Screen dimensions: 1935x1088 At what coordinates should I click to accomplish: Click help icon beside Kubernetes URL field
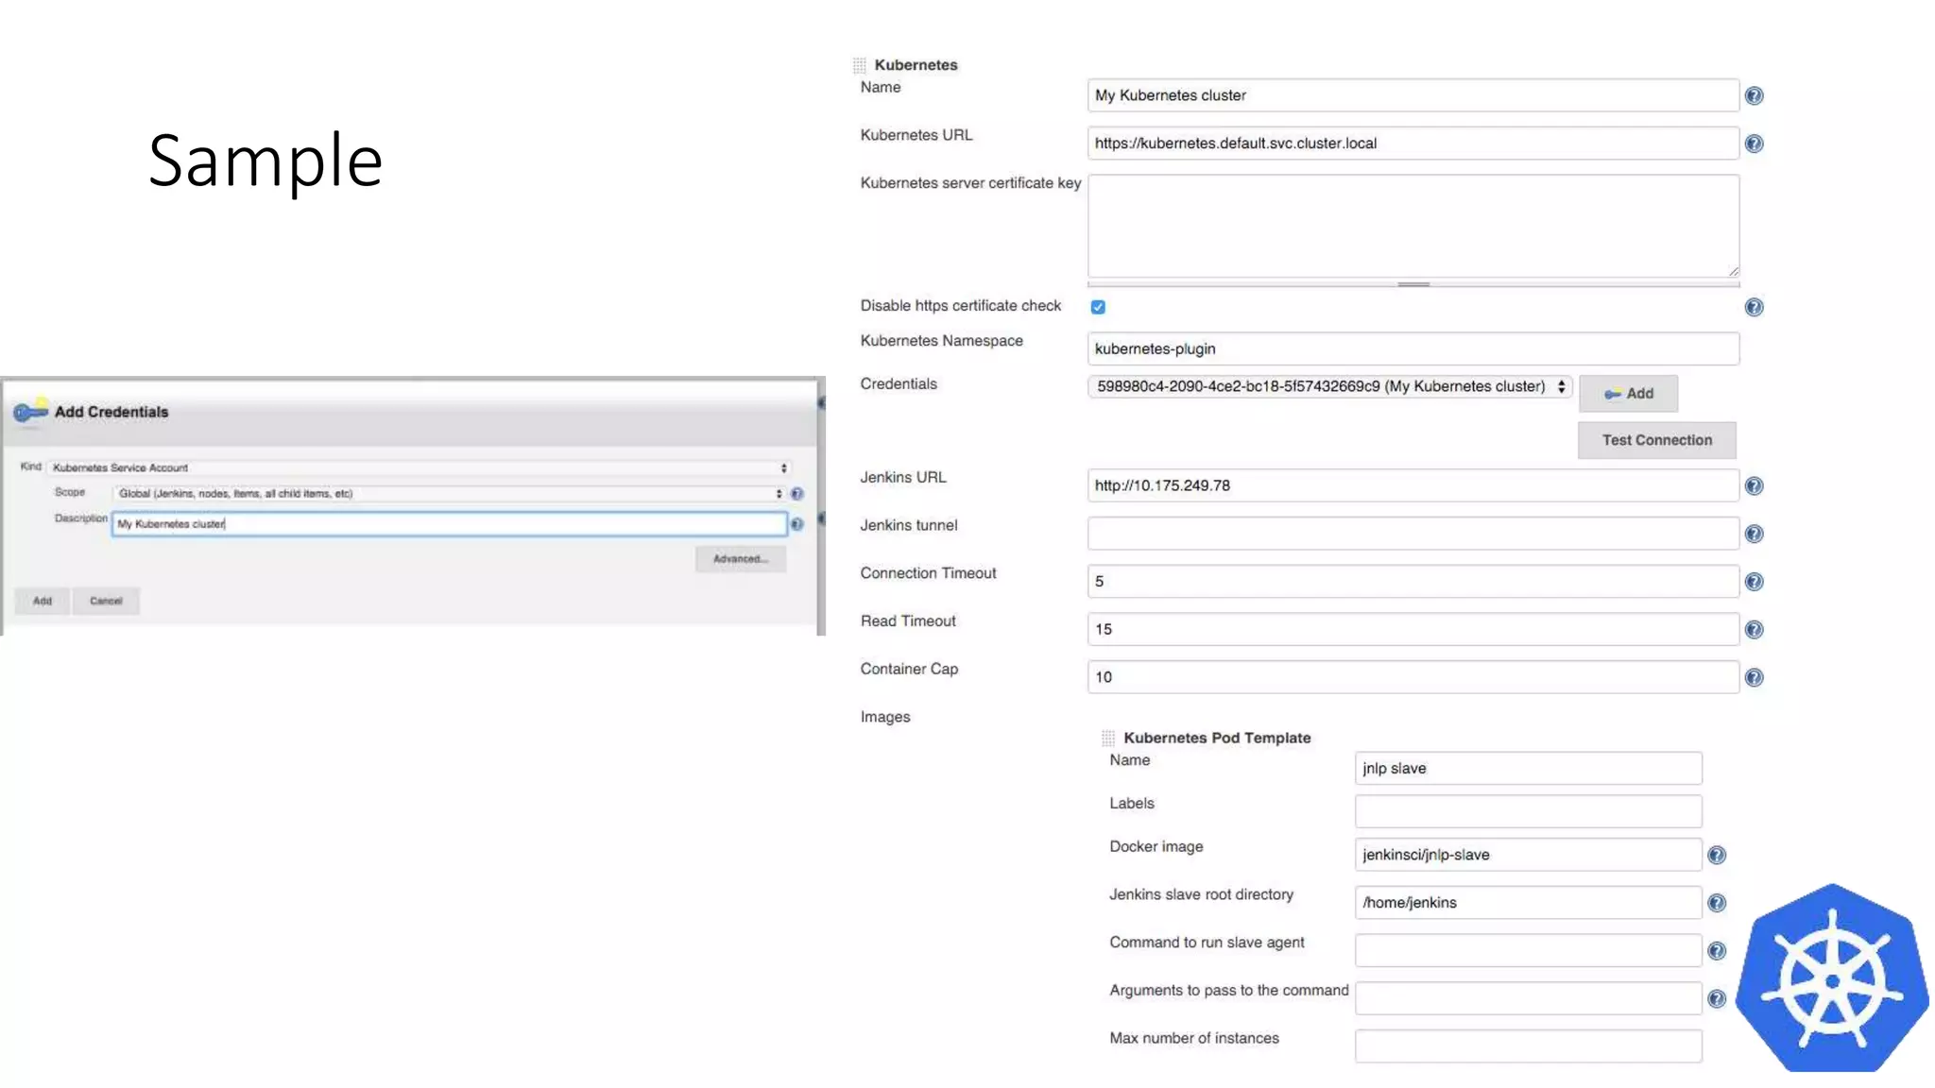click(1754, 144)
